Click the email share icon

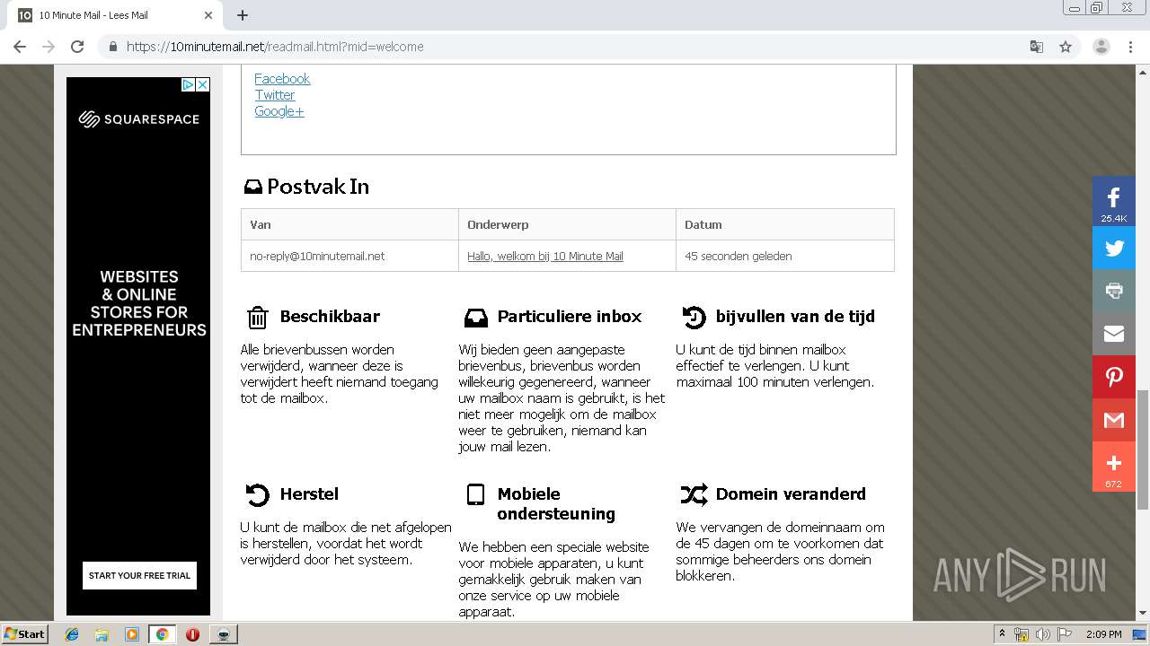click(1114, 334)
